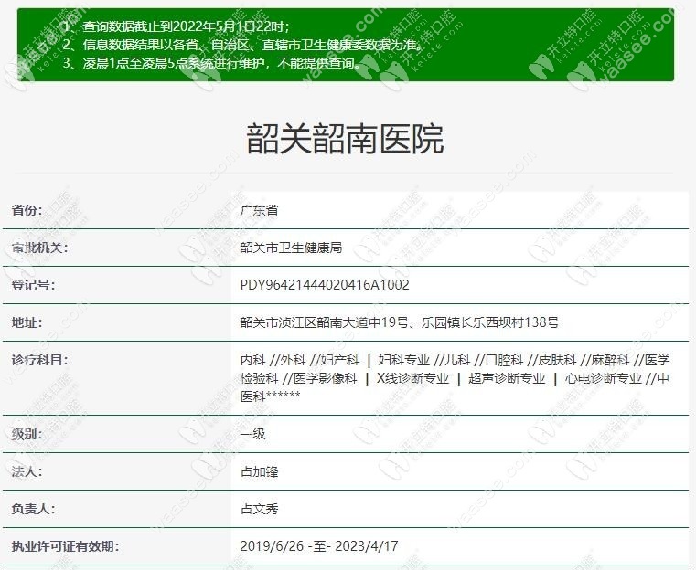Click the 级别 label
696x570 pixels.
tap(27, 434)
